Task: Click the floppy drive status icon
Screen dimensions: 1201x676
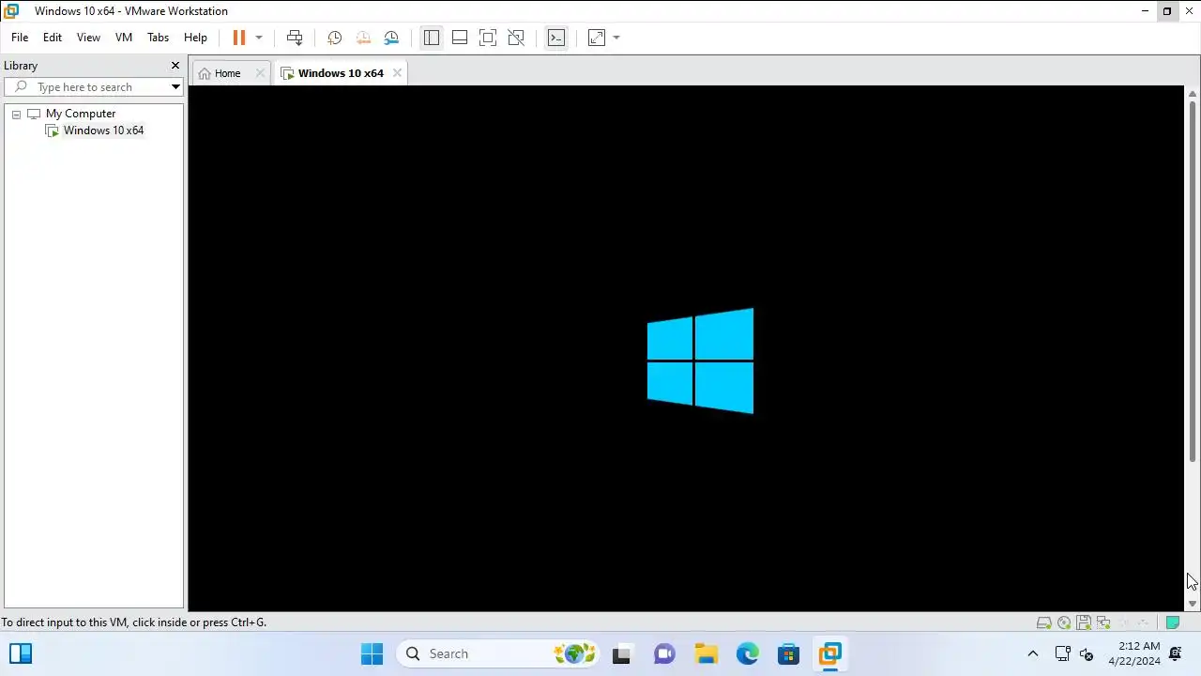Action: coord(1084,622)
